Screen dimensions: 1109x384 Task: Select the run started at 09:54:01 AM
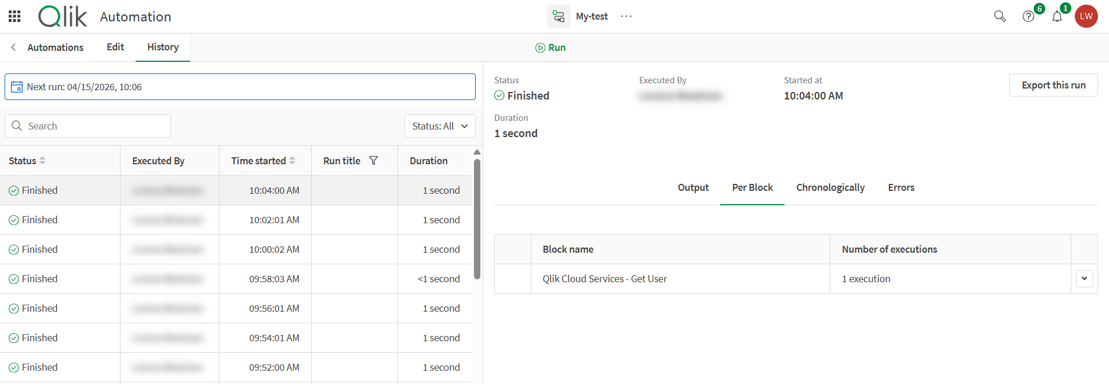point(236,338)
